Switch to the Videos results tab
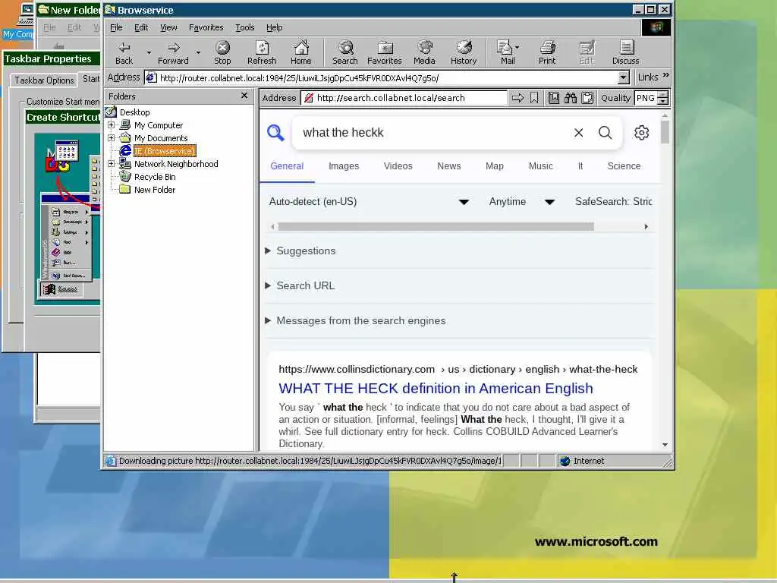 (x=398, y=166)
